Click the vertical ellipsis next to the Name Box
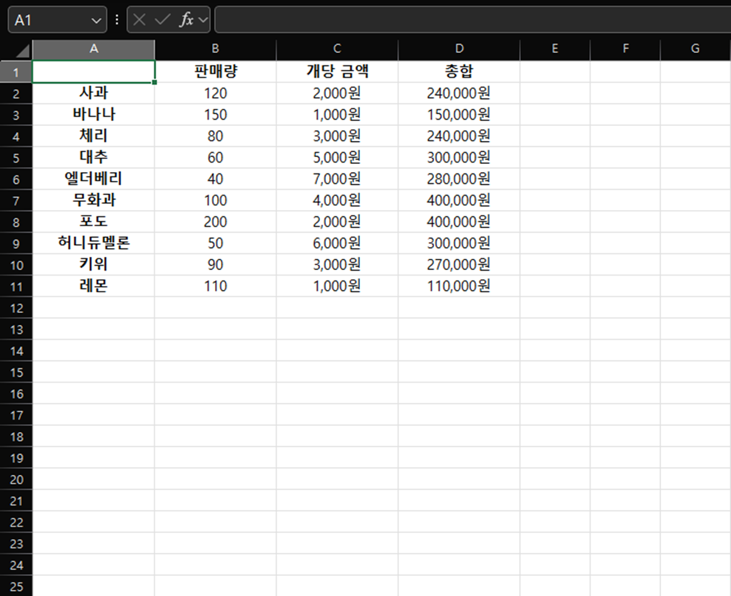This screenshot has height=596, width=731. 116,19
